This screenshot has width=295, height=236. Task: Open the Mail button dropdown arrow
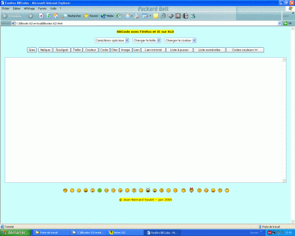click(x=131, y=16)
